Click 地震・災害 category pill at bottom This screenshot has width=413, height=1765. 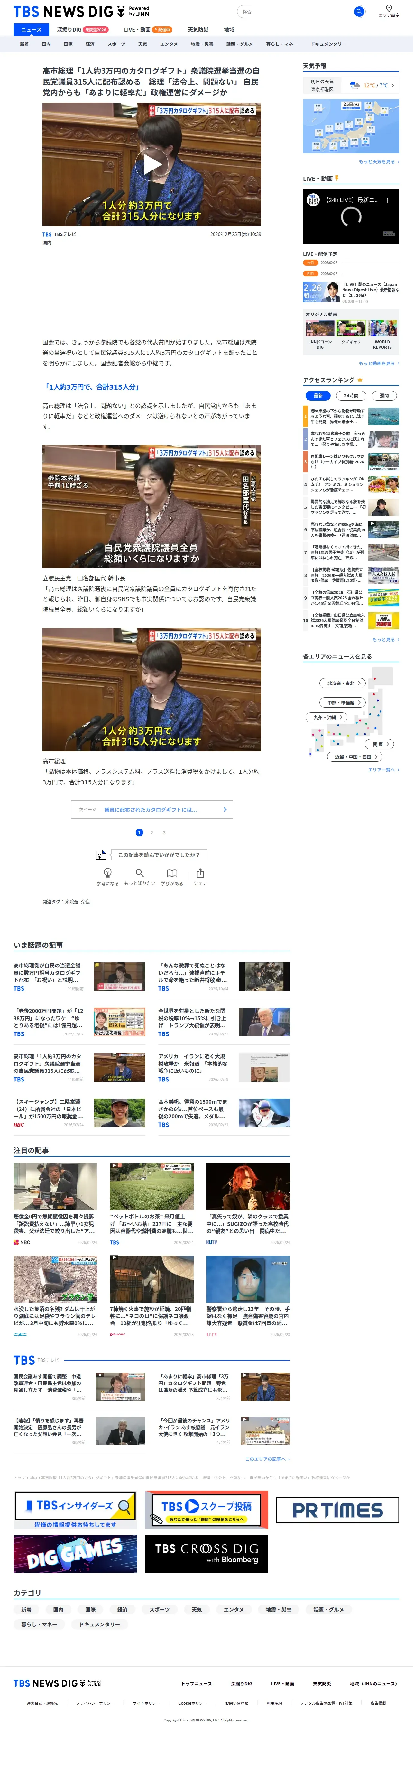(278, 1609)
